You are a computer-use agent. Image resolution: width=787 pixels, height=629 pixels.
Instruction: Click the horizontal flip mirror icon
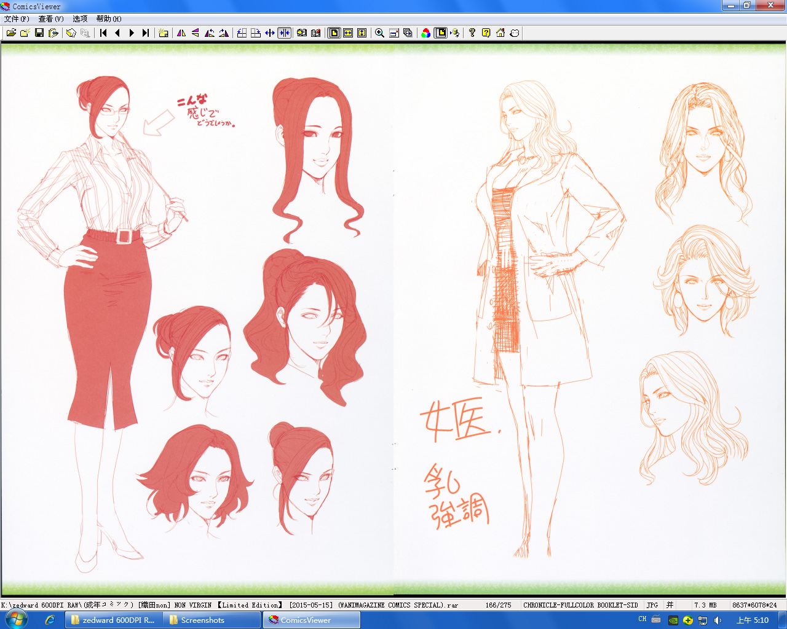tap(181, 33)
